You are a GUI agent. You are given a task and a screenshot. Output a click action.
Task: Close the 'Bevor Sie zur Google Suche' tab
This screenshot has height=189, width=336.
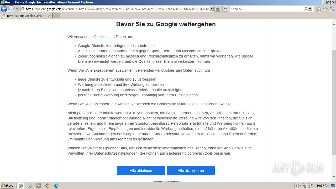[49, 16]
